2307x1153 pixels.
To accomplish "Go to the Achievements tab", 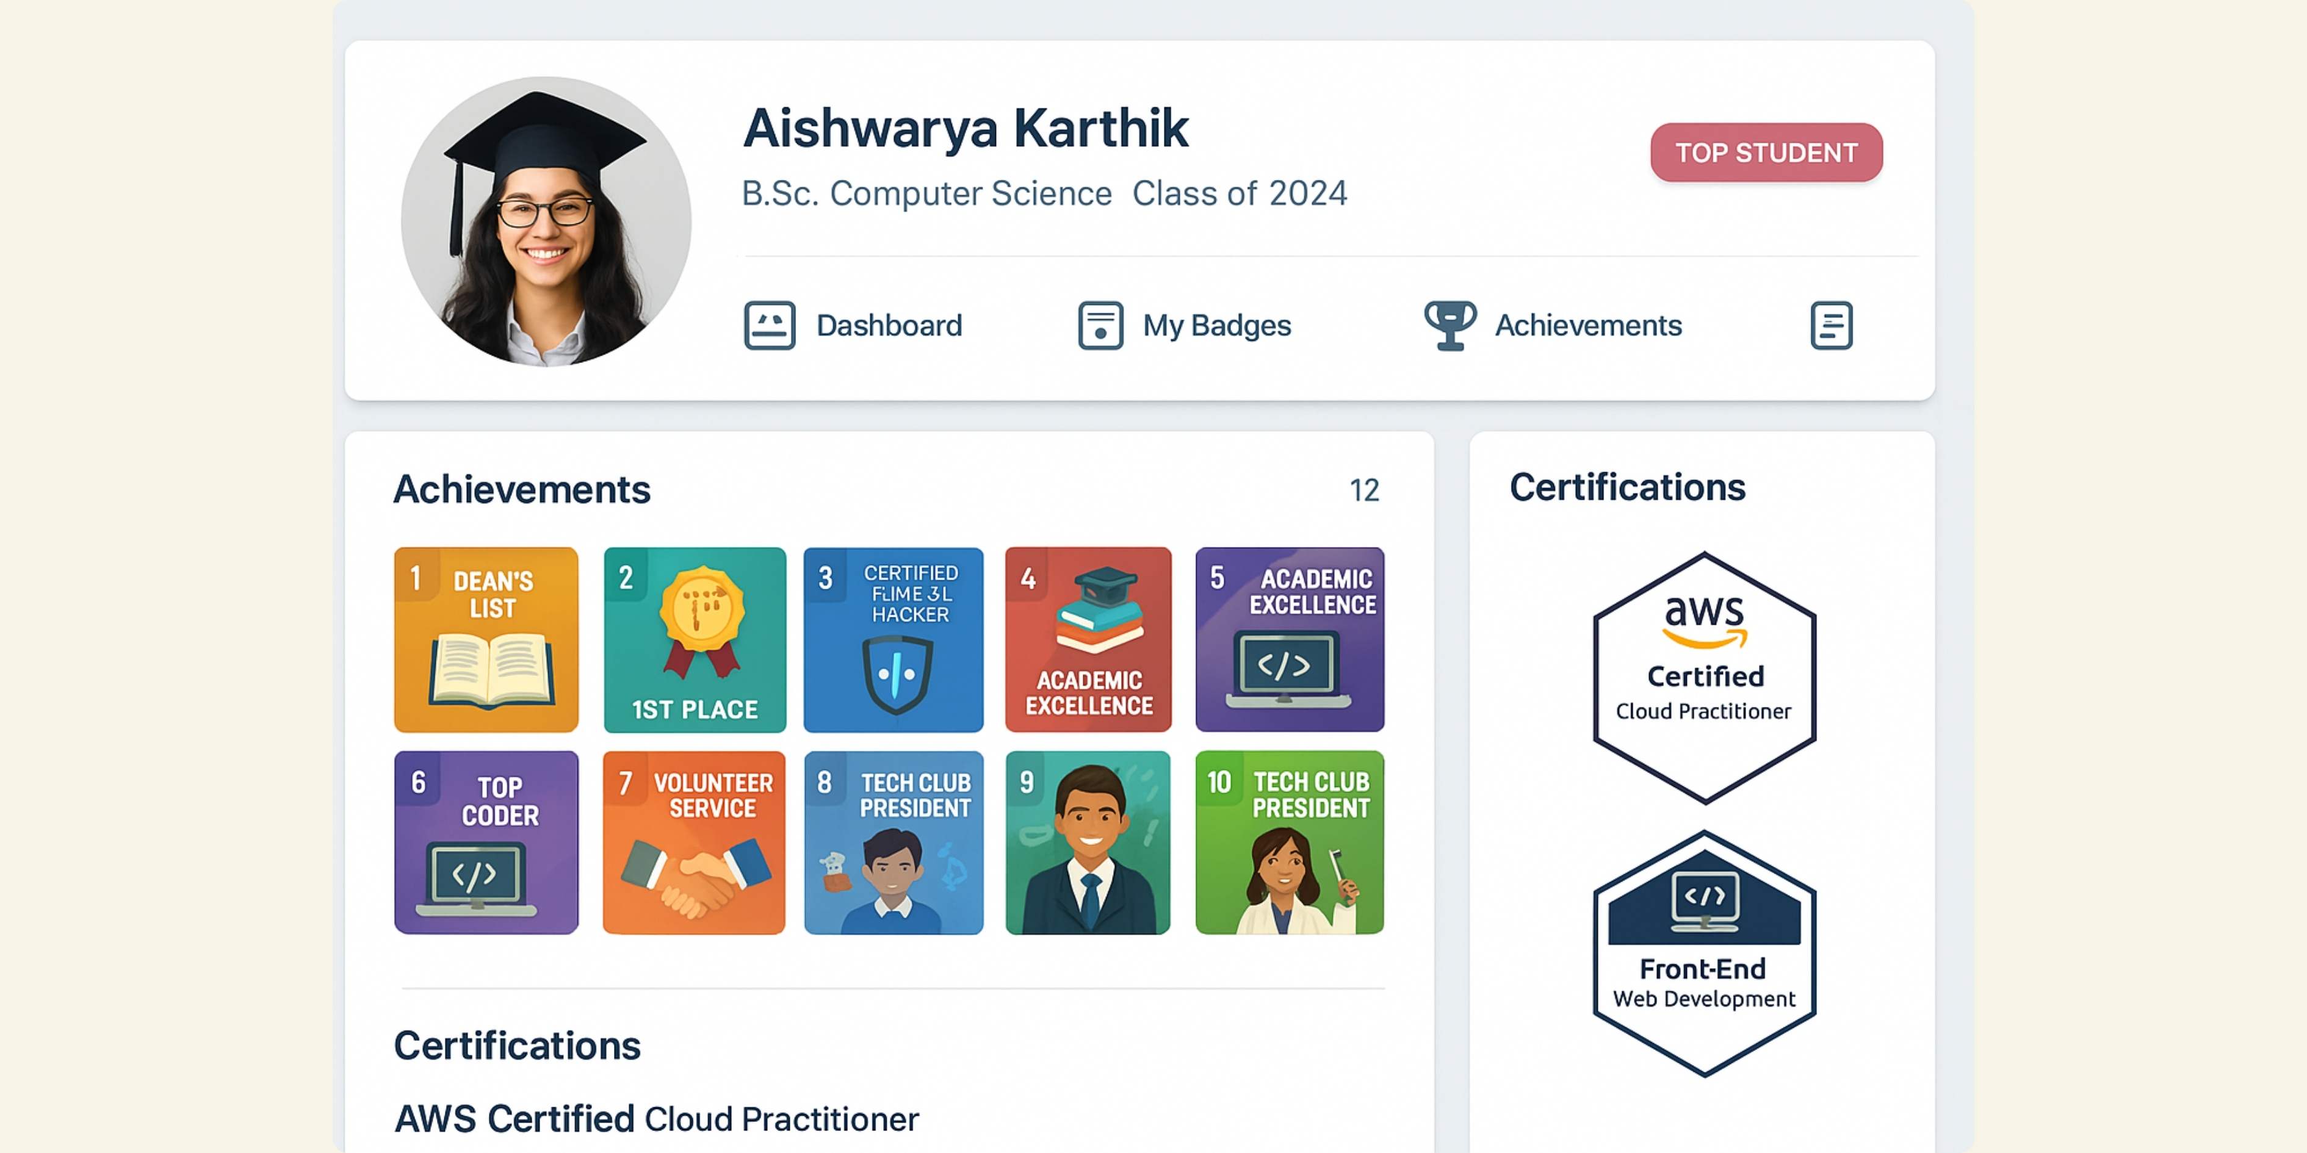I will (1588, 325).
